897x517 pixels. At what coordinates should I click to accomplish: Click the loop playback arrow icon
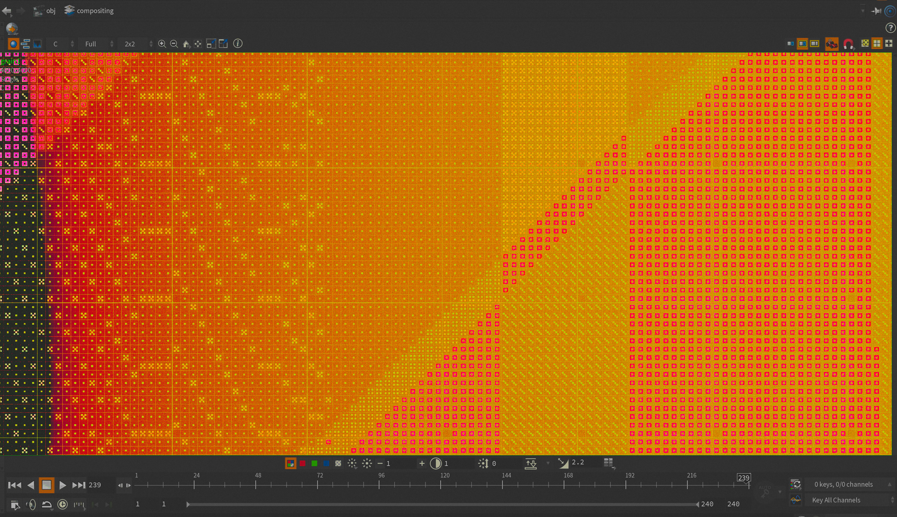pyautogui.click(x=46, y=505)
